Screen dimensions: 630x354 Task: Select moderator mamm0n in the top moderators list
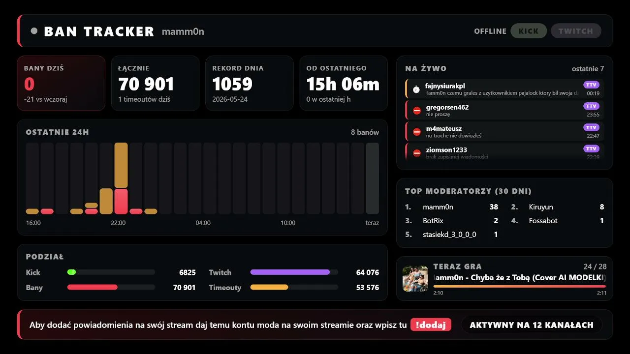pos(438,207)
